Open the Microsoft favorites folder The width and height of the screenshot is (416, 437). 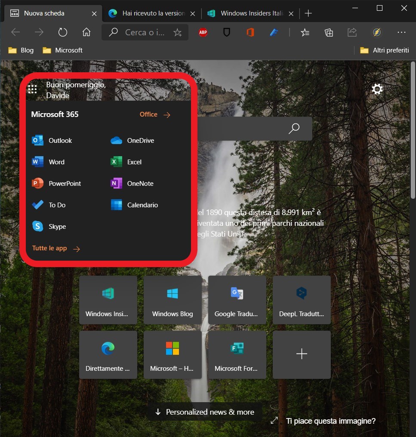[62, 50]
